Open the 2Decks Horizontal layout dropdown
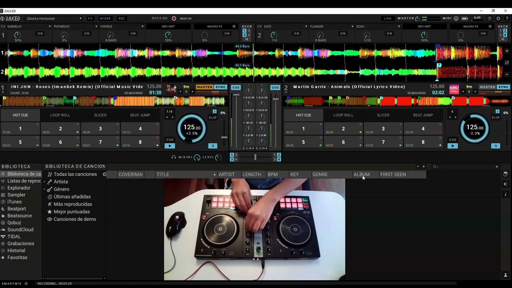Screen dimensions: 512x288 tap(54, 18)
